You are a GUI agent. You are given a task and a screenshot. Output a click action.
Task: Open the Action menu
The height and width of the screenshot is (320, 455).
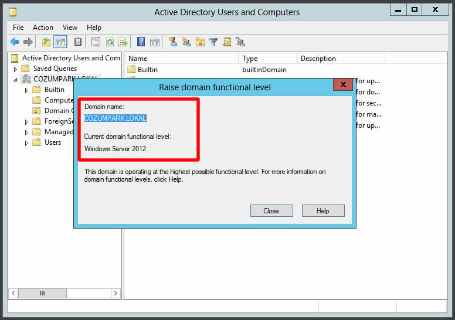(x=43, y=28)
